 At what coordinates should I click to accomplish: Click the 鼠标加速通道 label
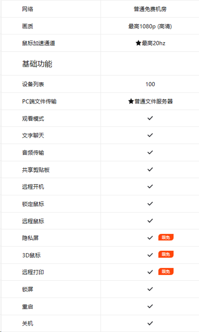(39, 43)
